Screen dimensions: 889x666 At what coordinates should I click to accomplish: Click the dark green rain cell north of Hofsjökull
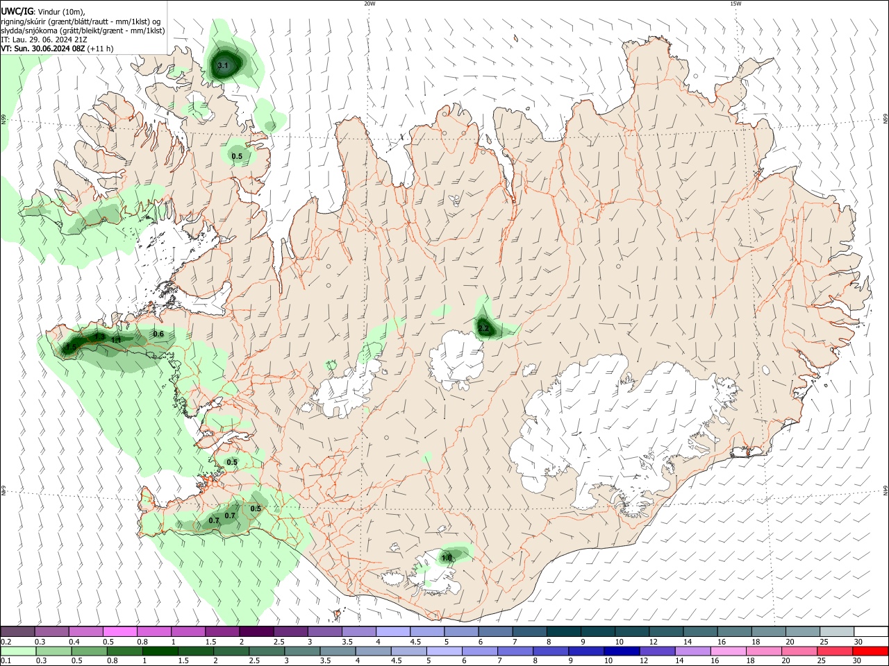click(485, 327)
